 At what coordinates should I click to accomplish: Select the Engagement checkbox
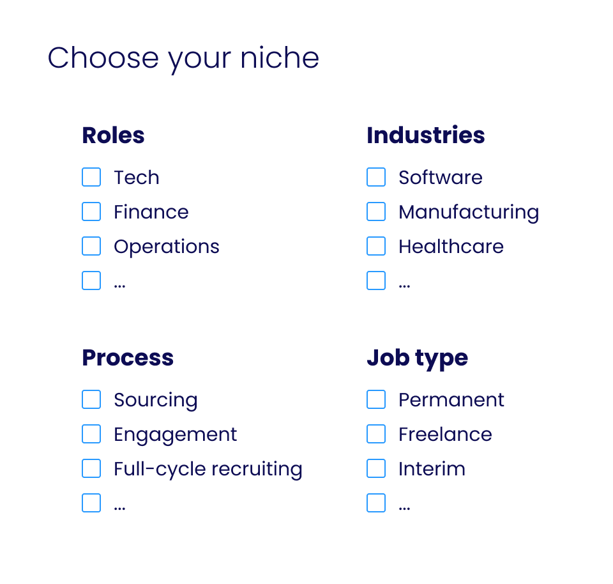[91, 434]
